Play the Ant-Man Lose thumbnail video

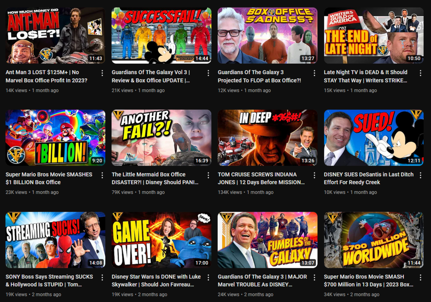pyautogui.click(x=55, y=35)
